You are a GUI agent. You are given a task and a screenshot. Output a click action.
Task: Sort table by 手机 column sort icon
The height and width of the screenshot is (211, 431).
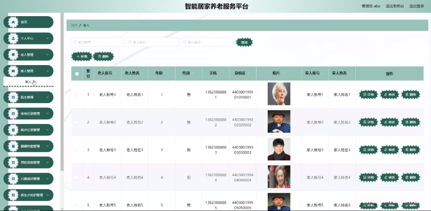pos(220,73)
